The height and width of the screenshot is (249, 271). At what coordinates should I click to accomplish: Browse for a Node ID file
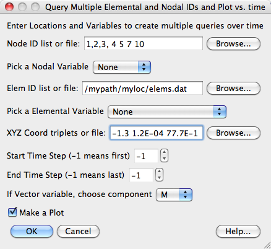point(233,44)
